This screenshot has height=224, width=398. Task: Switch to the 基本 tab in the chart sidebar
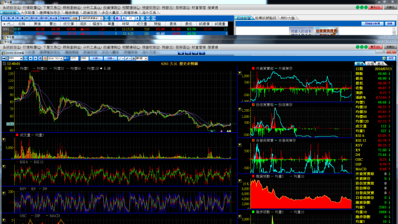(380, 64)
